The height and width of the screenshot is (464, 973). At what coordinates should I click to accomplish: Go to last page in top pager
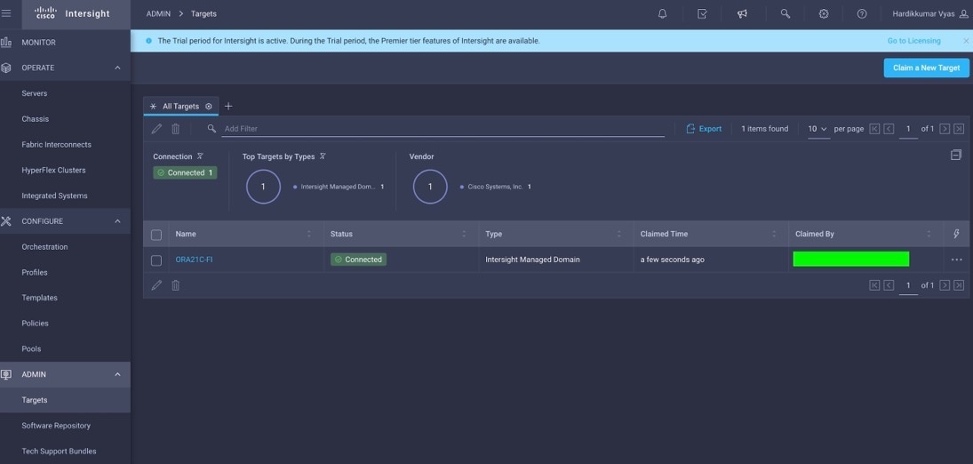(959, 129)
